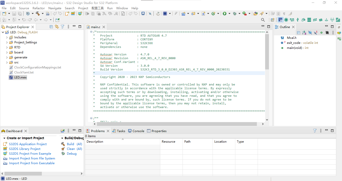This screenshot has width=342, height=181.
Task: Click the editor vertical scrollbar thumb
Action: [x=267, y=52]
